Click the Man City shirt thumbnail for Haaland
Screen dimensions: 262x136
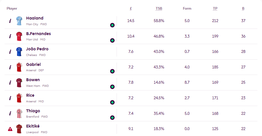tap(19, 21)
